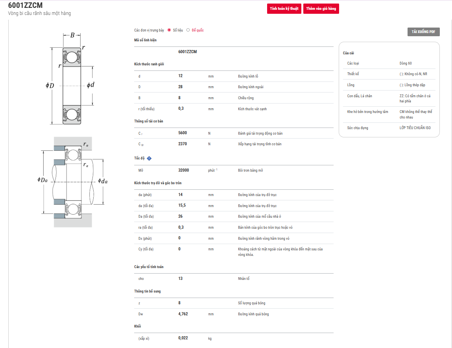Image resolution: width=452 pixels, height=348 pixels.
Task: Click the 'Đường kính ngoài' description
Action: pos(251,87)
